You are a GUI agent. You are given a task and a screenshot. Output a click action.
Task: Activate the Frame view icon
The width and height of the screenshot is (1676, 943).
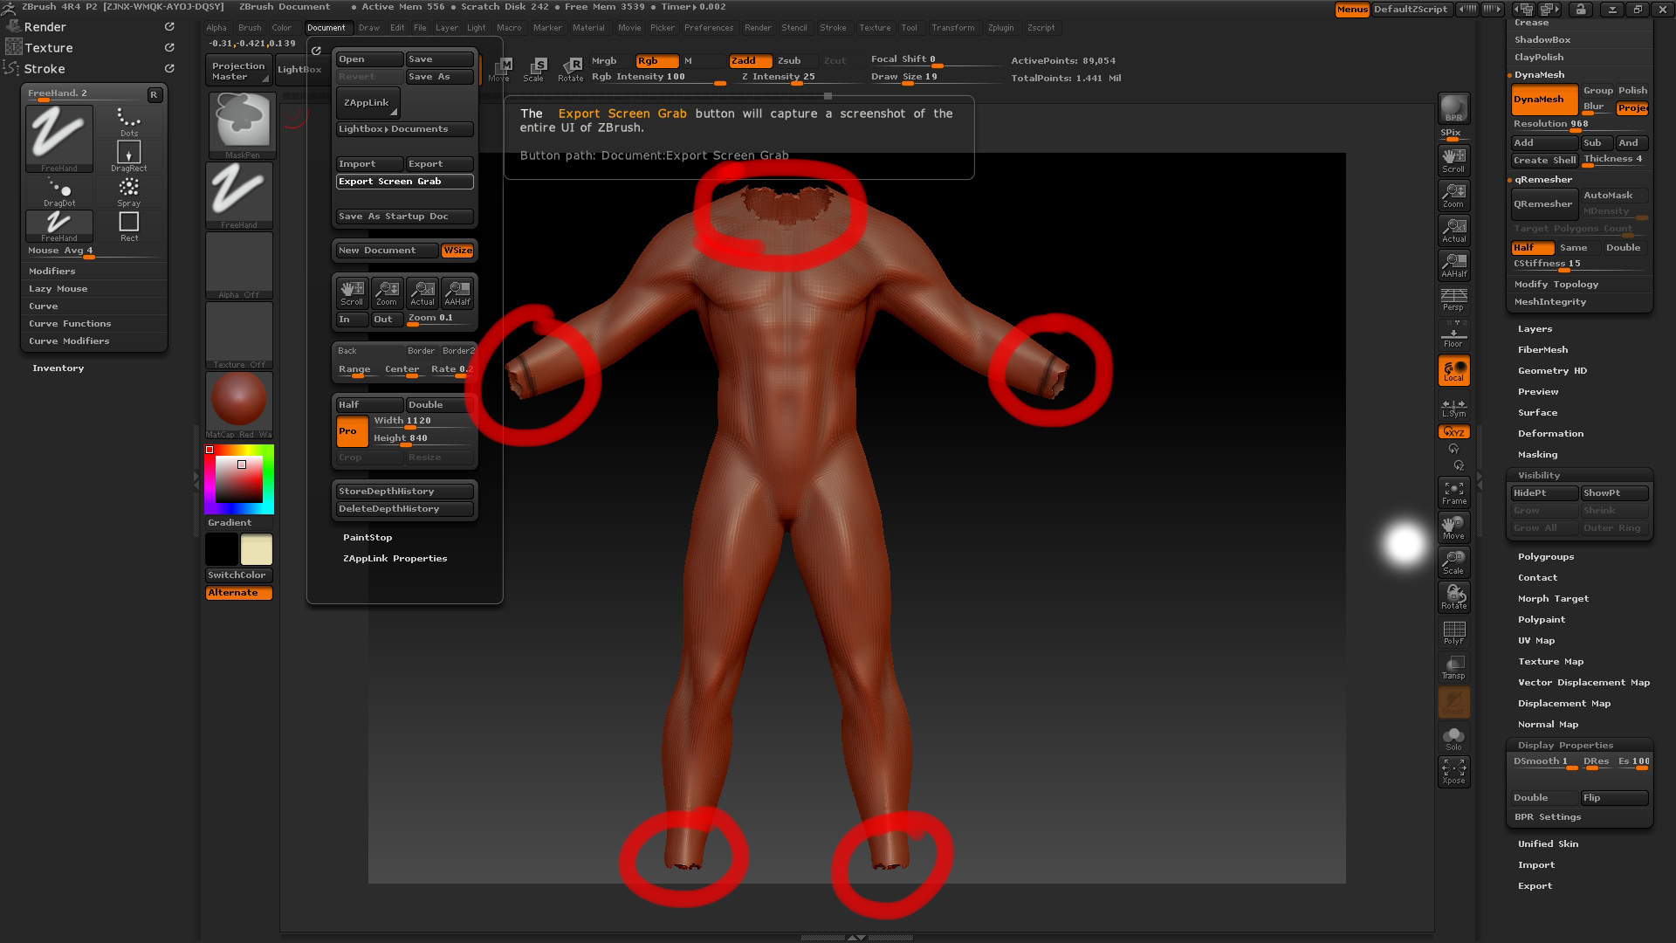point(1453,491)
